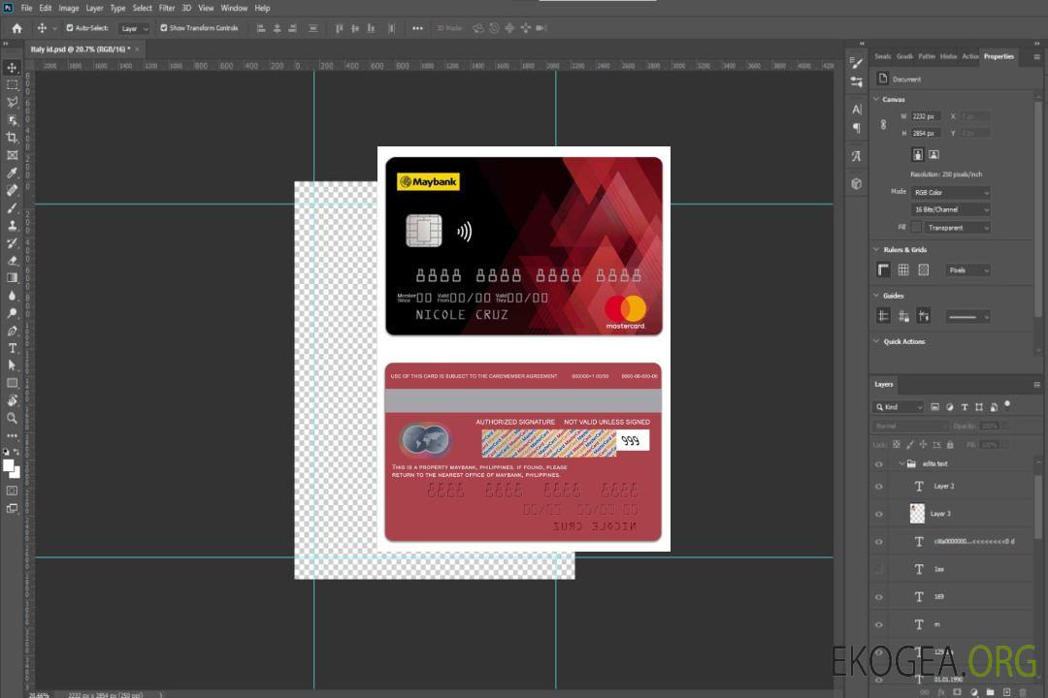Collapse the Rulers & Grids section

tap(876, 249)
